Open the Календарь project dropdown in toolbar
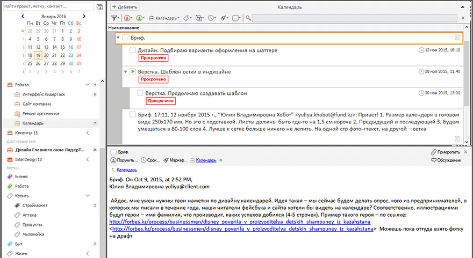473x258 pixels. (164, 18)
